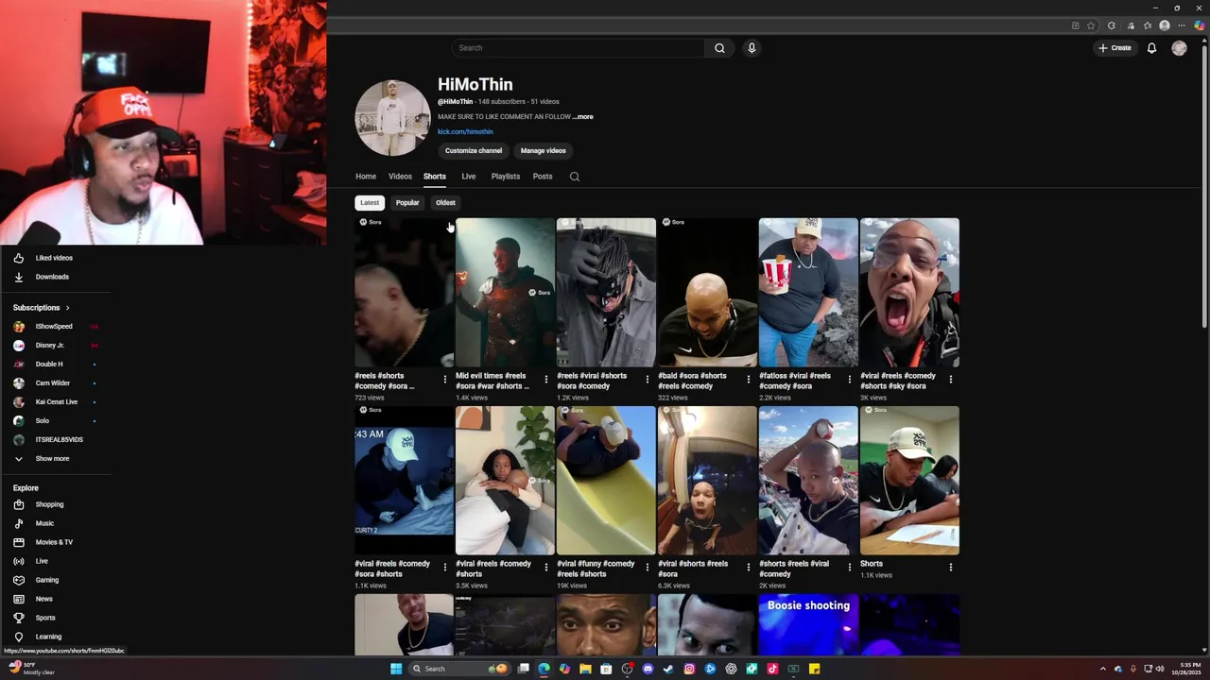Image resolution: width=1210 pixels, height=680 pixels.
Task: Open options menu for 'Mid evil times' short
Action: point(546,380)
